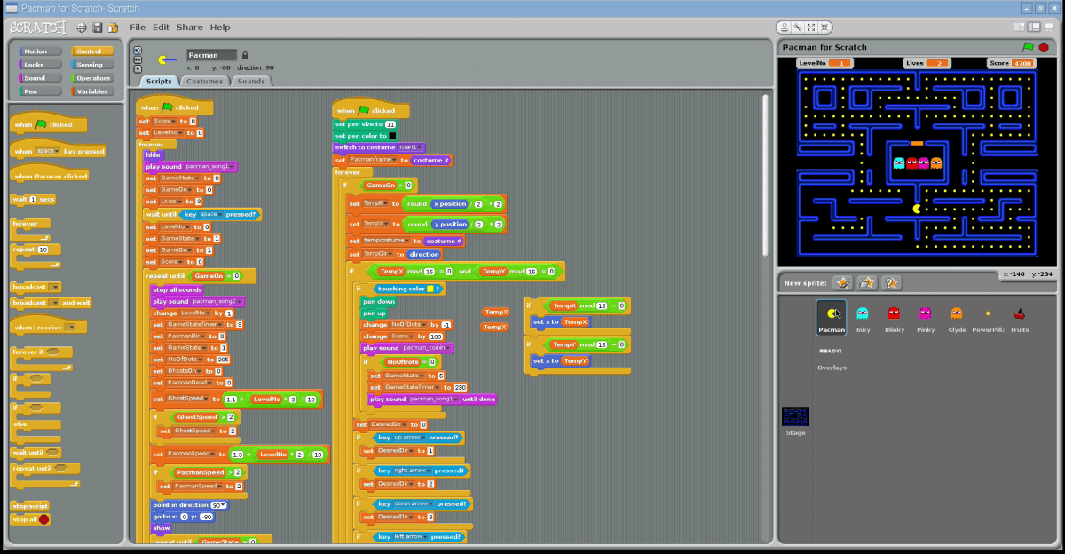
Task: Select the scissors delete tool
Action: [x=799, y=28]
